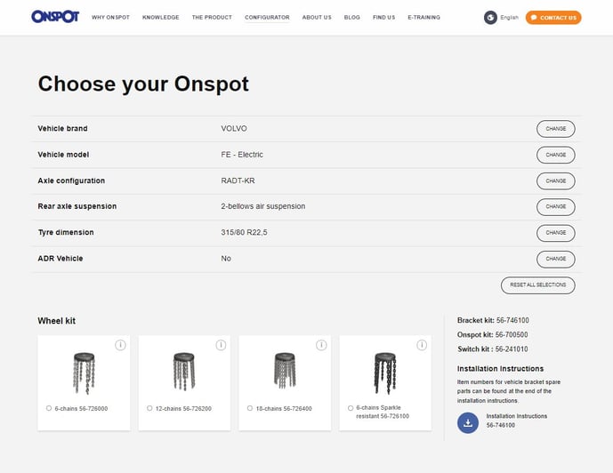613x473 pixels.
Task: Change the Vehicle model selection
Action: (555, 155)
